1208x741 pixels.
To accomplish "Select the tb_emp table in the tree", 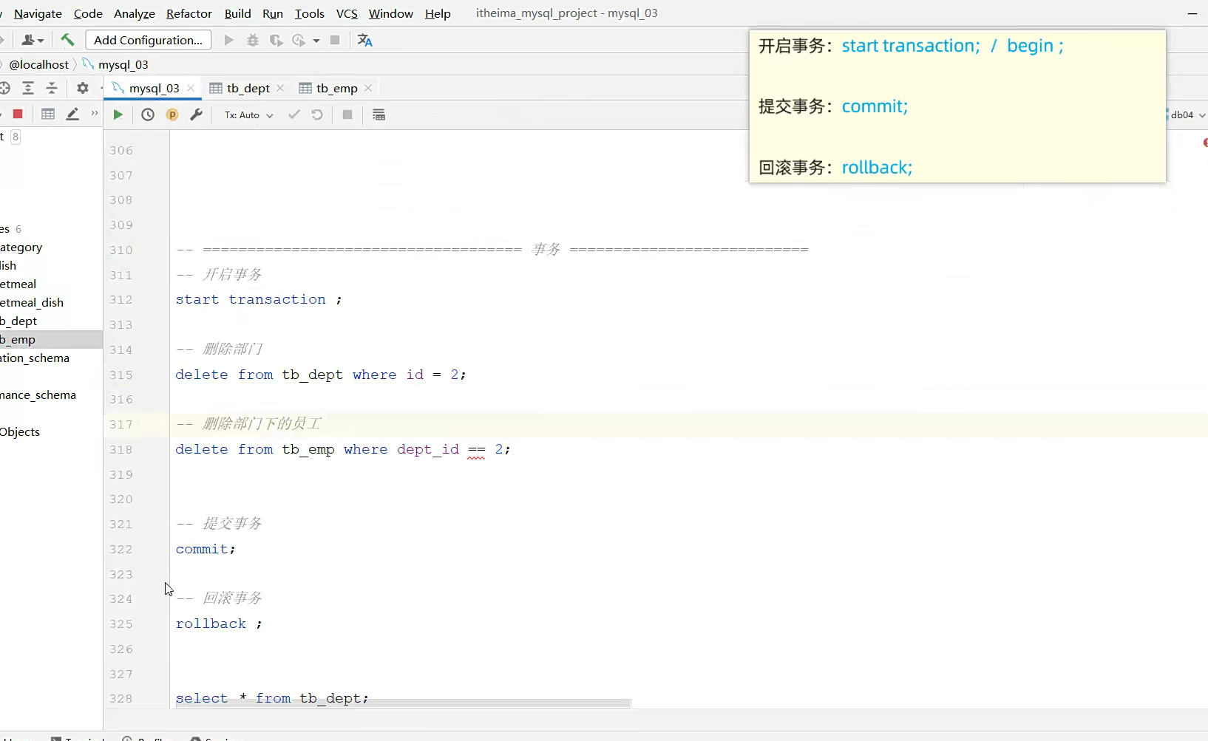I will (x=51, y=340).
